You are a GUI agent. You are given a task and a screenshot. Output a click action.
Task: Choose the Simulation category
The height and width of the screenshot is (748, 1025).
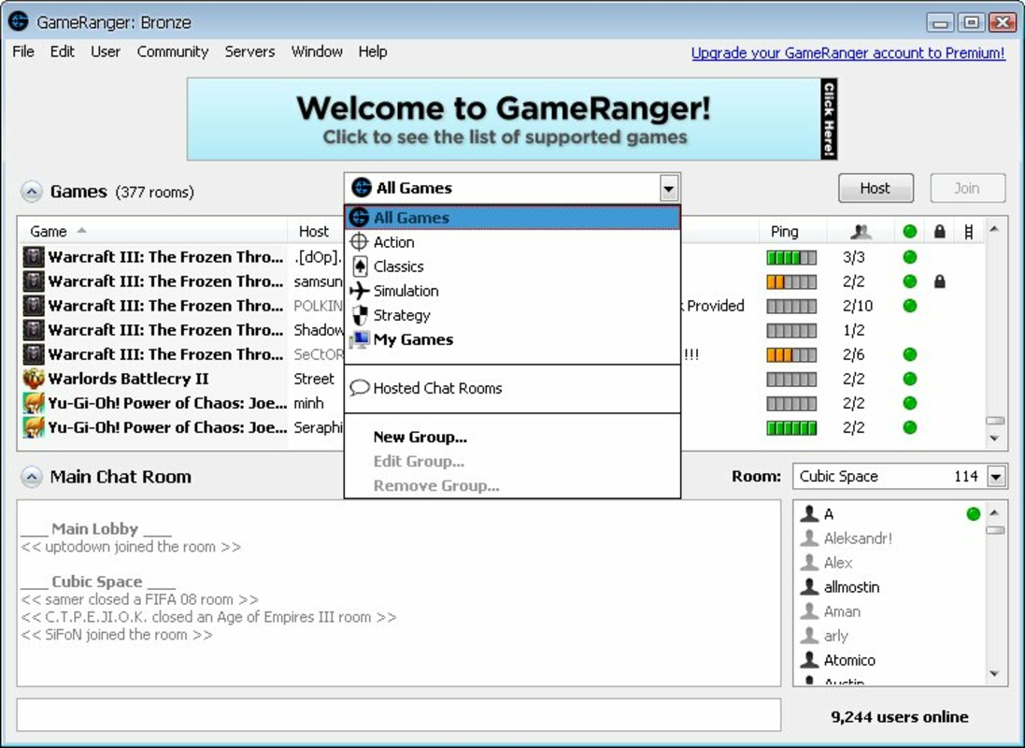click(x=512, y=291)
